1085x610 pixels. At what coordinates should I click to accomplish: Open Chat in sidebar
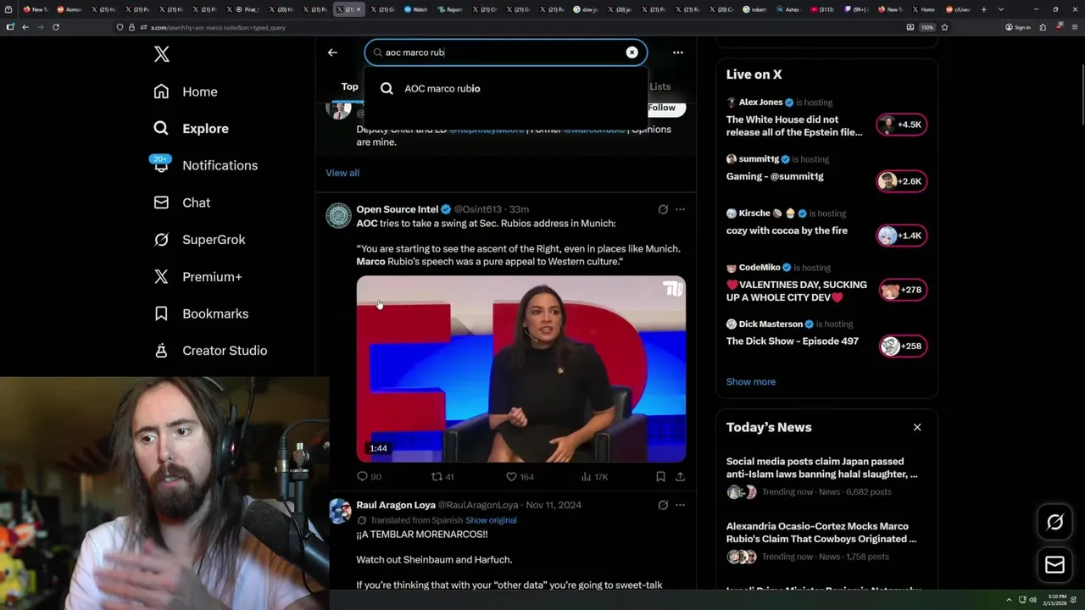181,202
